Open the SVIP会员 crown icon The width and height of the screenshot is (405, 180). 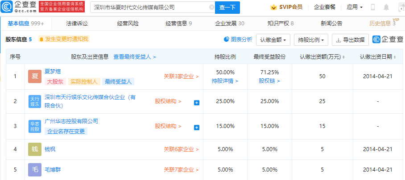pos(273,7)
